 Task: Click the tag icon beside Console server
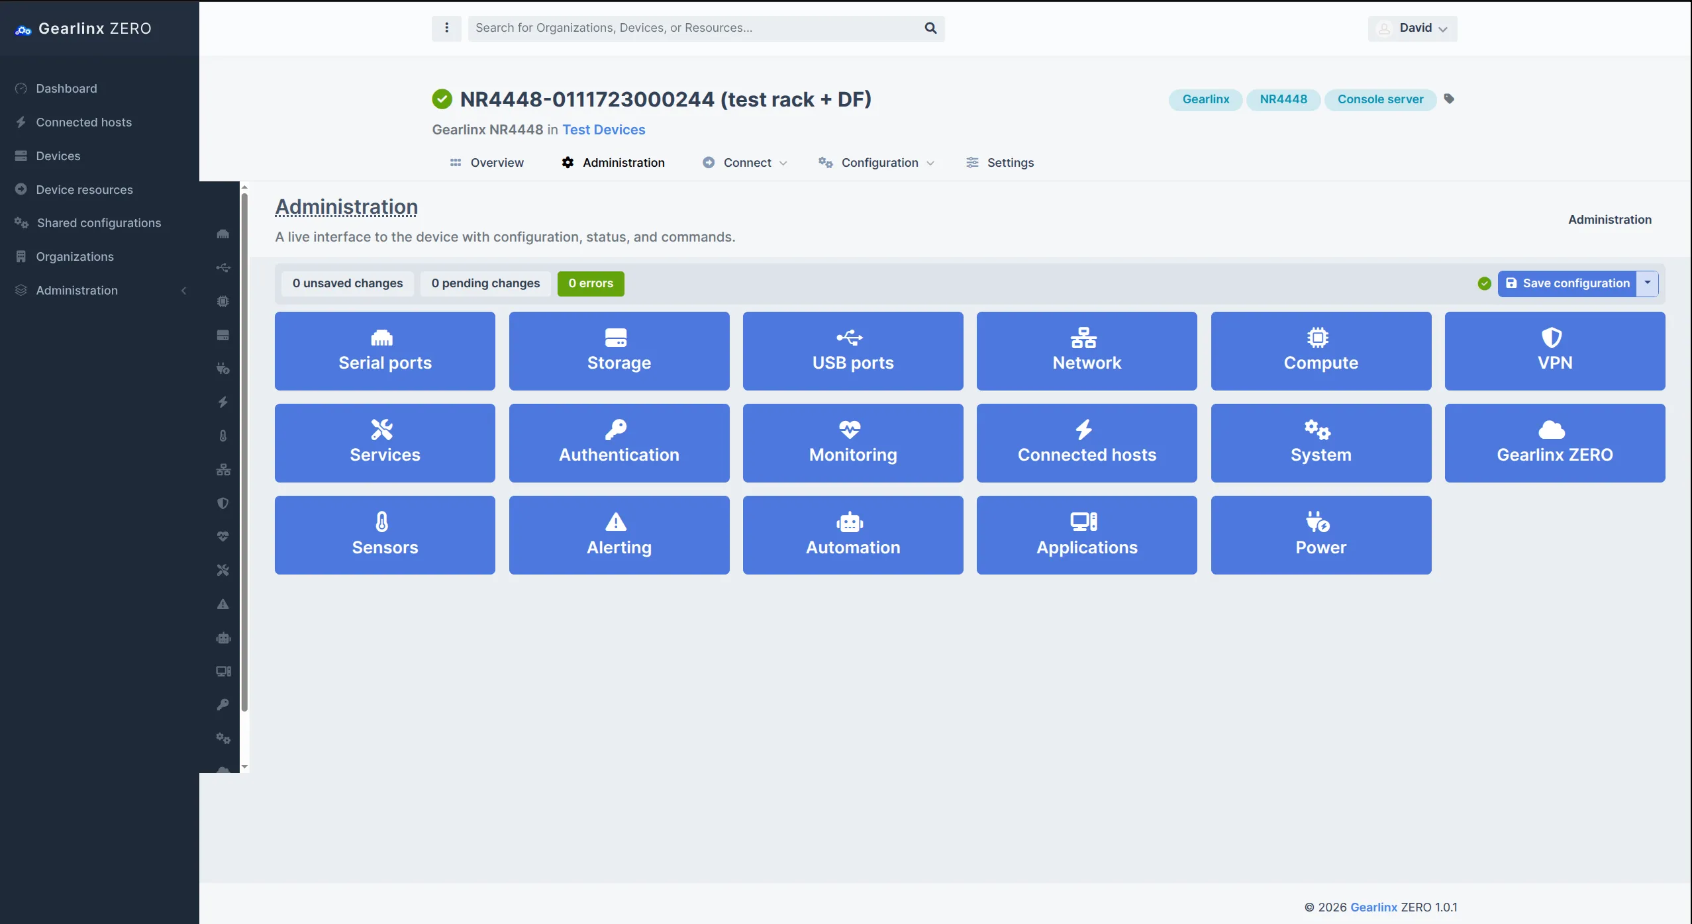tap(1449, 99)
